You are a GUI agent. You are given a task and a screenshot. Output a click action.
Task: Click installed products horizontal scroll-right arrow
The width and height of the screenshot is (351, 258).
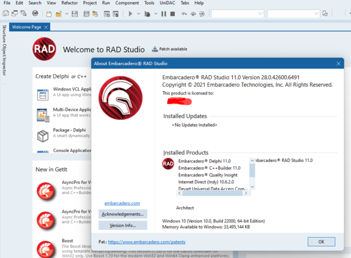pos(246,193)
